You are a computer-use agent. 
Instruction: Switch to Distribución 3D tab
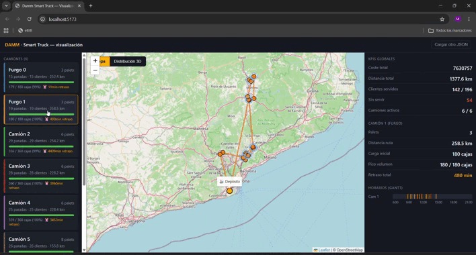pyautogui.click(x=128, y=61)
